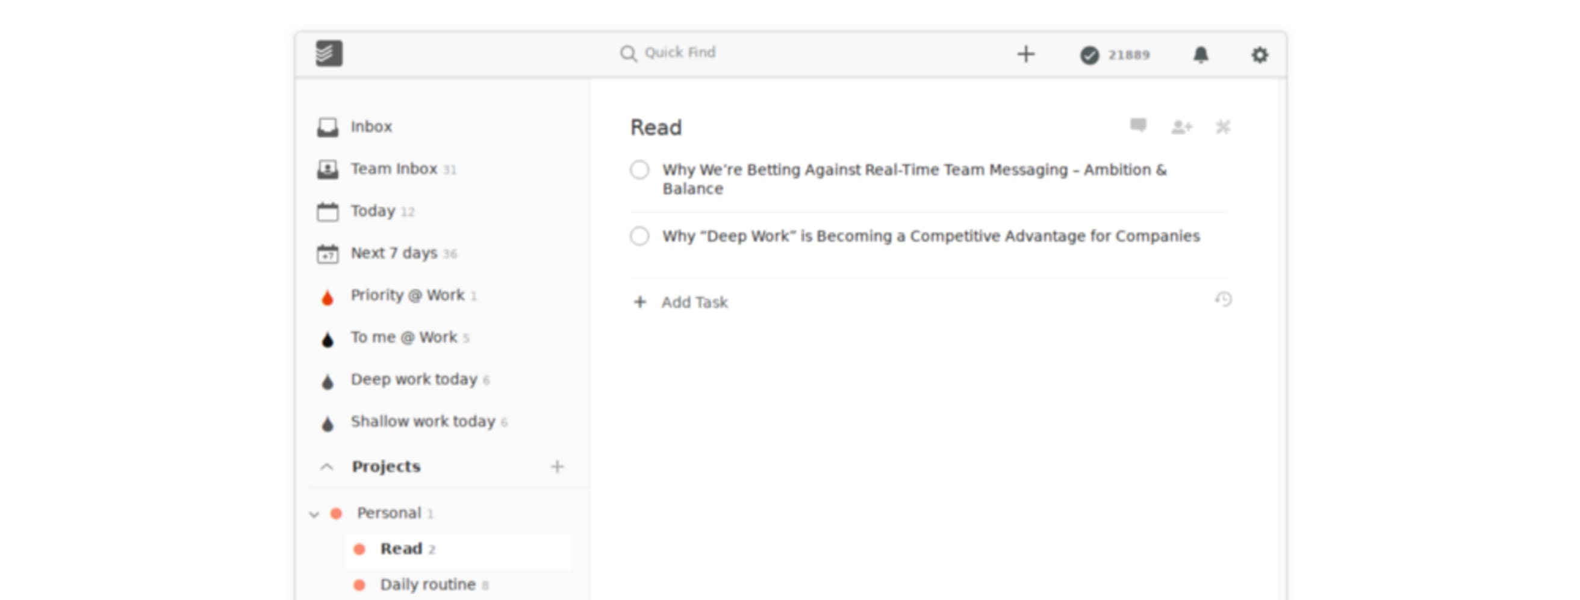Add a new project with plus icon

point(557,467)
